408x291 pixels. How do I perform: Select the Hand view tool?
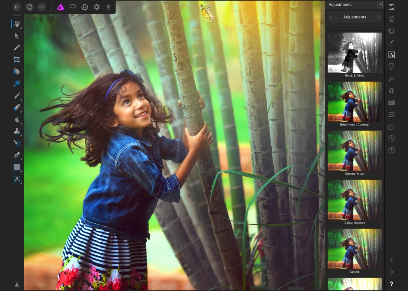(17, 24)
